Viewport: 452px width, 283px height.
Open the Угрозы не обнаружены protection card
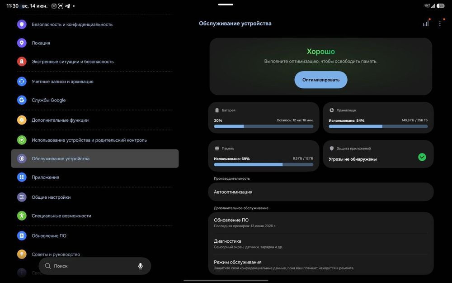(x=378, y=154)
